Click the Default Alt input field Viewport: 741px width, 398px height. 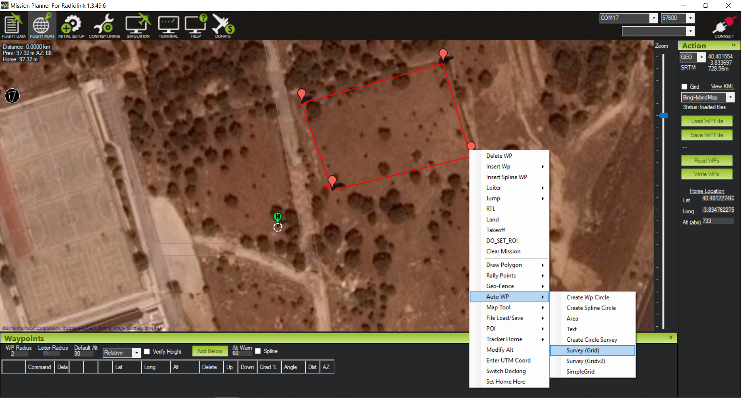83,354
